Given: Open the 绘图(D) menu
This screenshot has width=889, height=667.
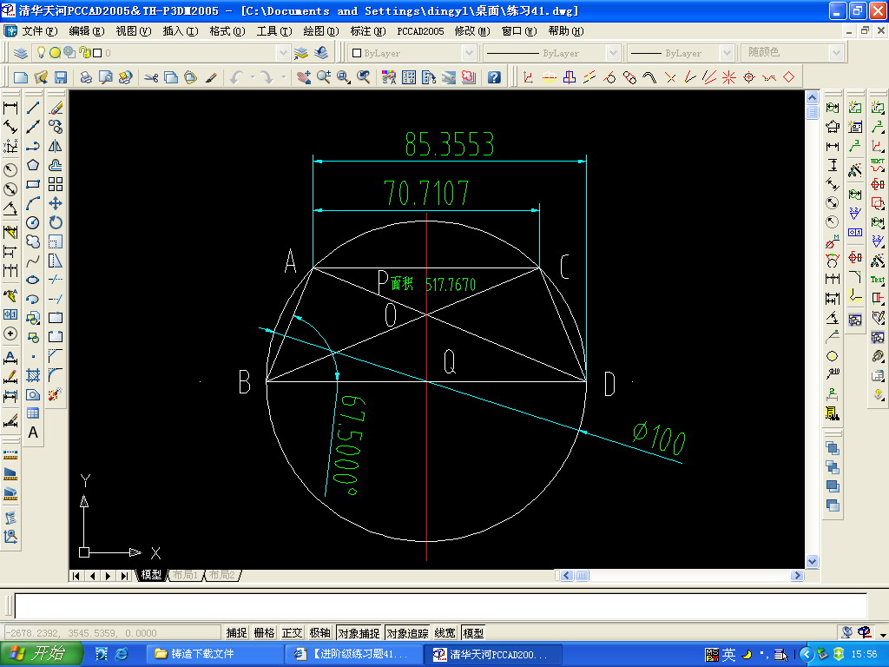Looking at the screenshot, I should (x=321, y=31).
